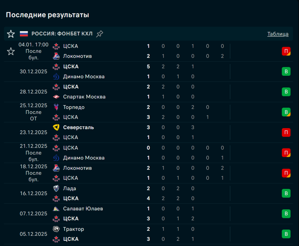This screenshot has width=299, height=246.
Task: Toggle favorite star for Fonbet KHL league
Action: point(11,34)
